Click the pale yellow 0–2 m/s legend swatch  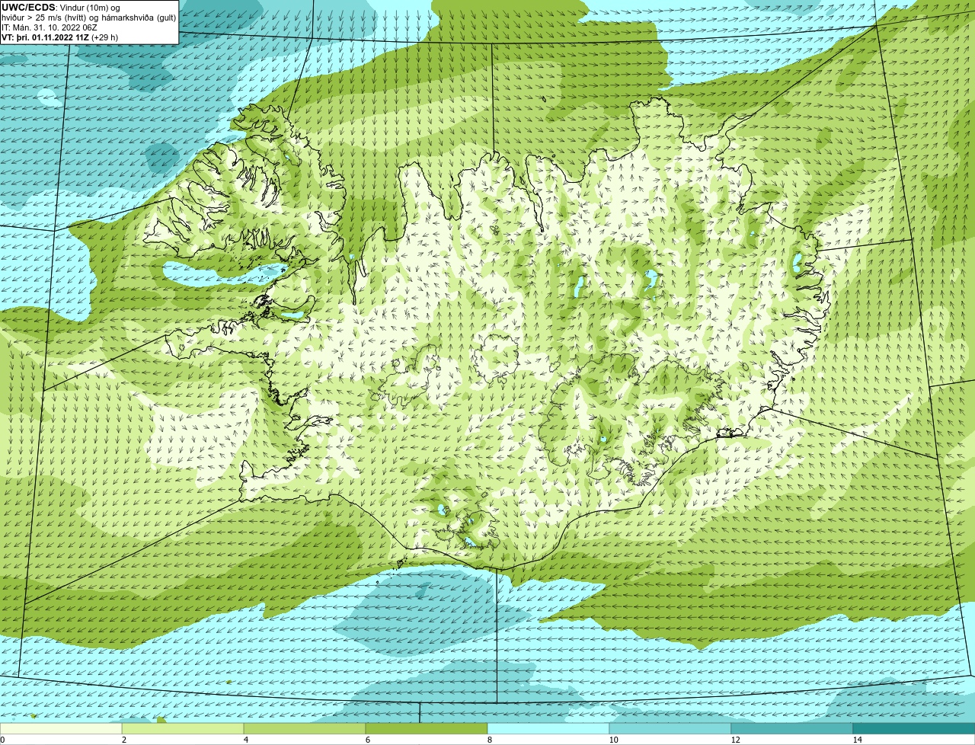(x=61, y=728)
